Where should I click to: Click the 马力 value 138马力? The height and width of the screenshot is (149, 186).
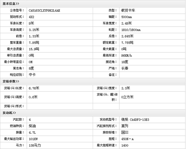[35, 146]
